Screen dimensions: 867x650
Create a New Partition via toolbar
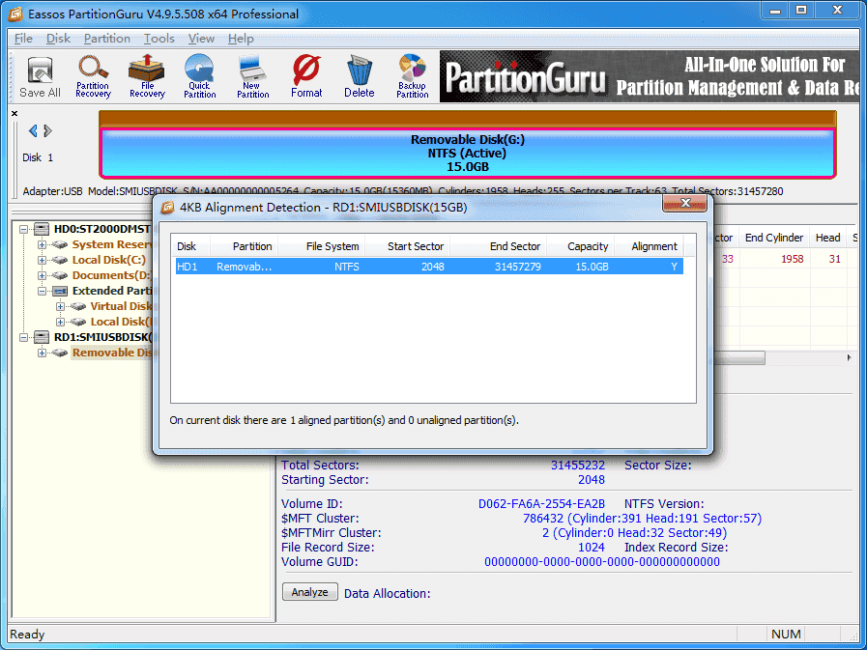(252, 77)
